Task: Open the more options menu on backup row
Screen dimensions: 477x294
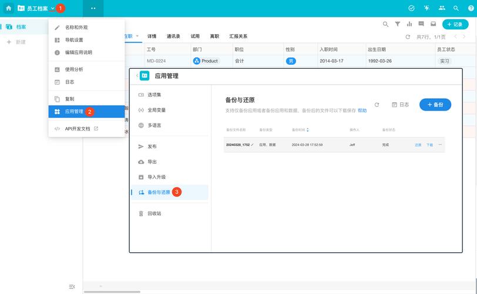Action: [440, 145]
